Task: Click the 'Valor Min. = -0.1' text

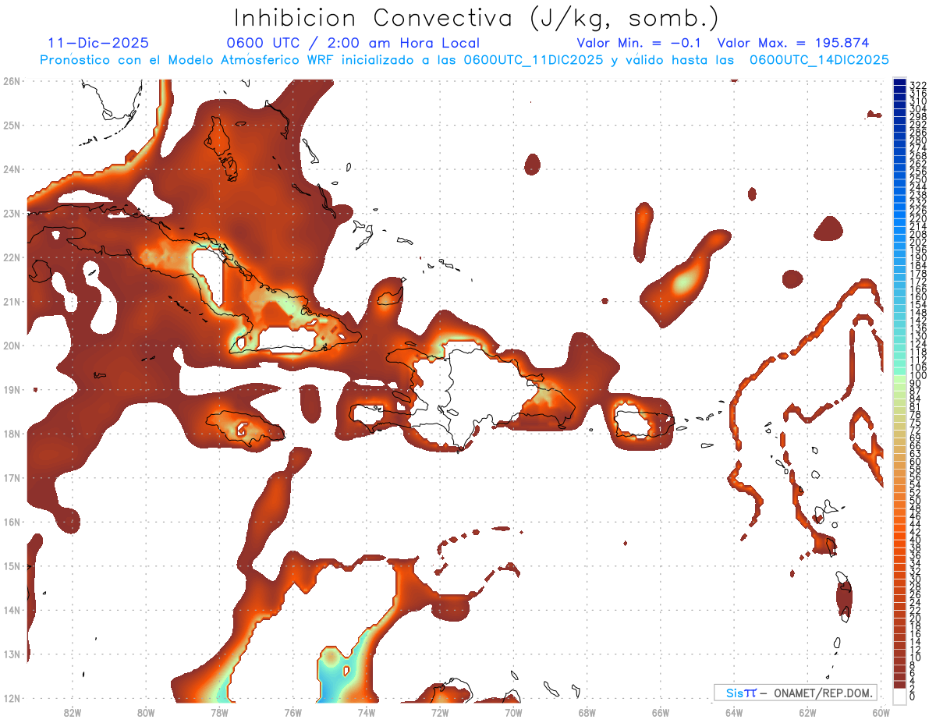Action: pyautogui.click(x=640, y=43)
